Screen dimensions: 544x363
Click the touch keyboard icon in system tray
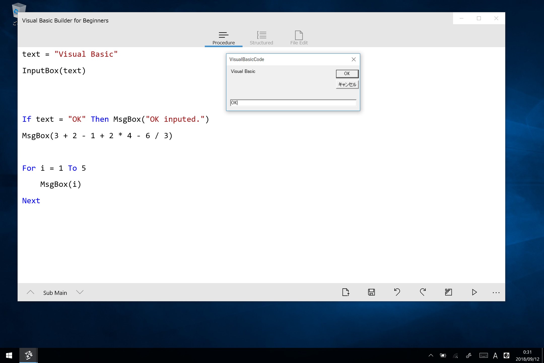coord(484,355)
